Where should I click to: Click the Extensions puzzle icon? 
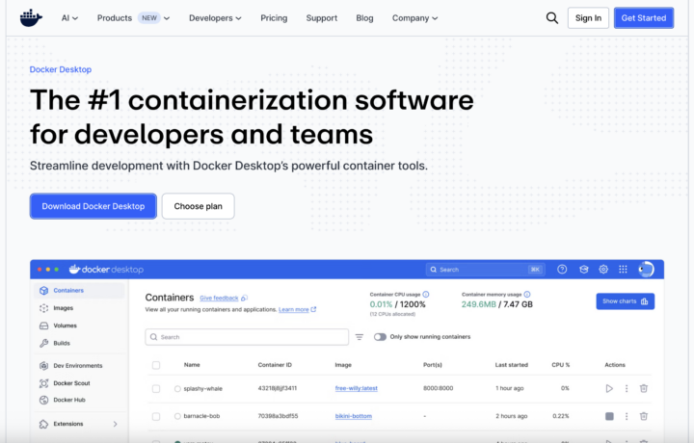point(43,424)
